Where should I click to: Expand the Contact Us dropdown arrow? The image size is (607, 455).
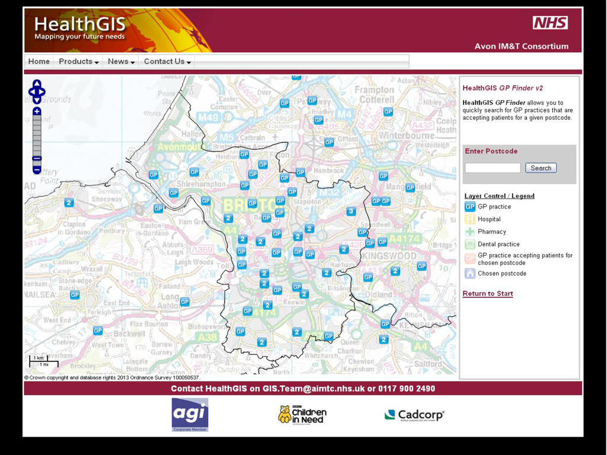[189, 62]
